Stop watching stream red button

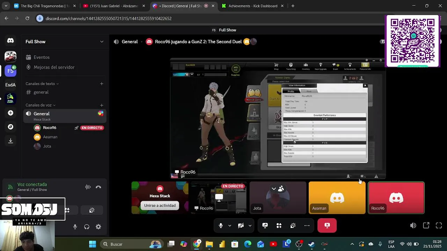(327, 226)
